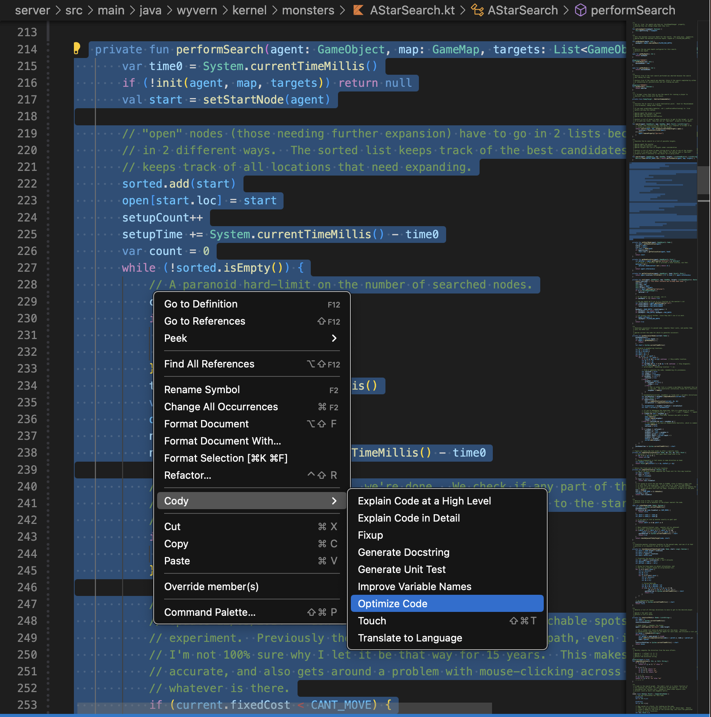
Task: Choose Format Document
Action: 252,424
